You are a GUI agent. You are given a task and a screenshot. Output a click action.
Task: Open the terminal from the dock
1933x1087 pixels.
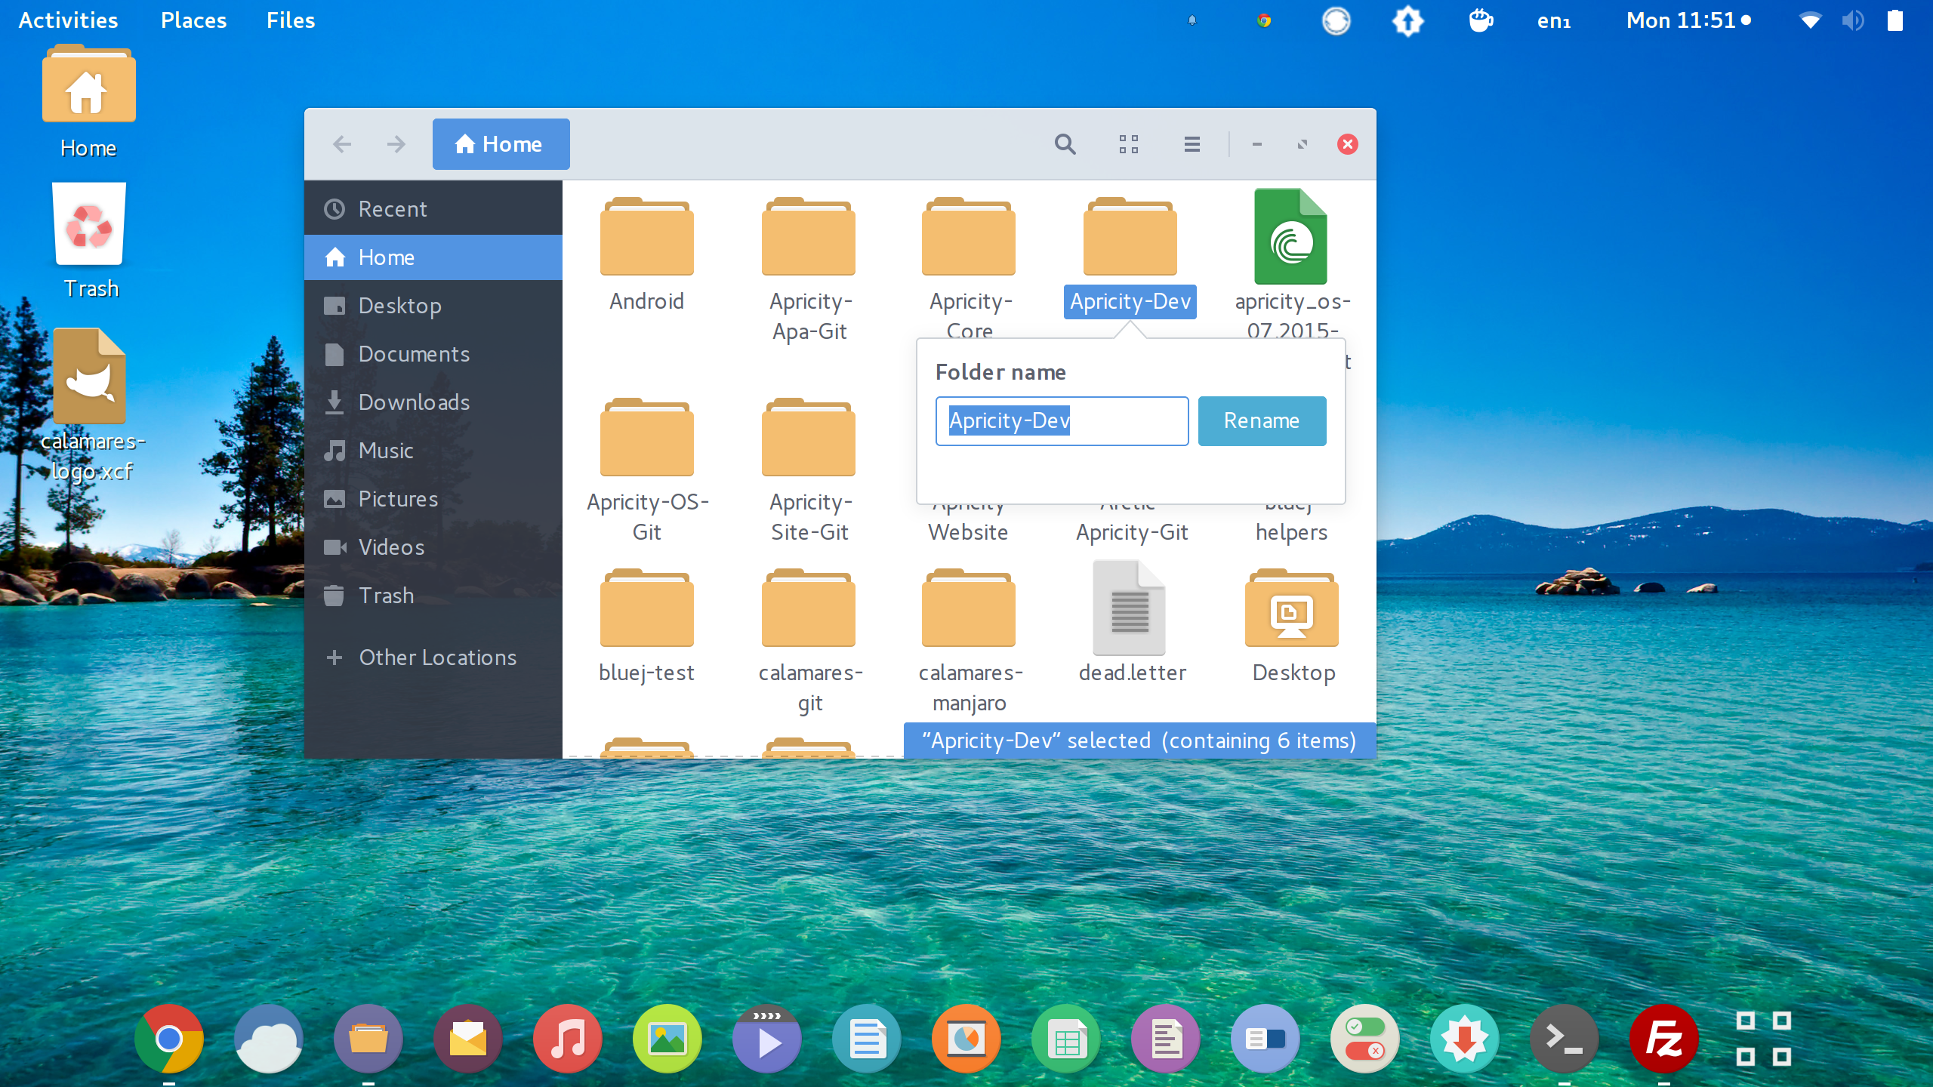(1564, 1039)
